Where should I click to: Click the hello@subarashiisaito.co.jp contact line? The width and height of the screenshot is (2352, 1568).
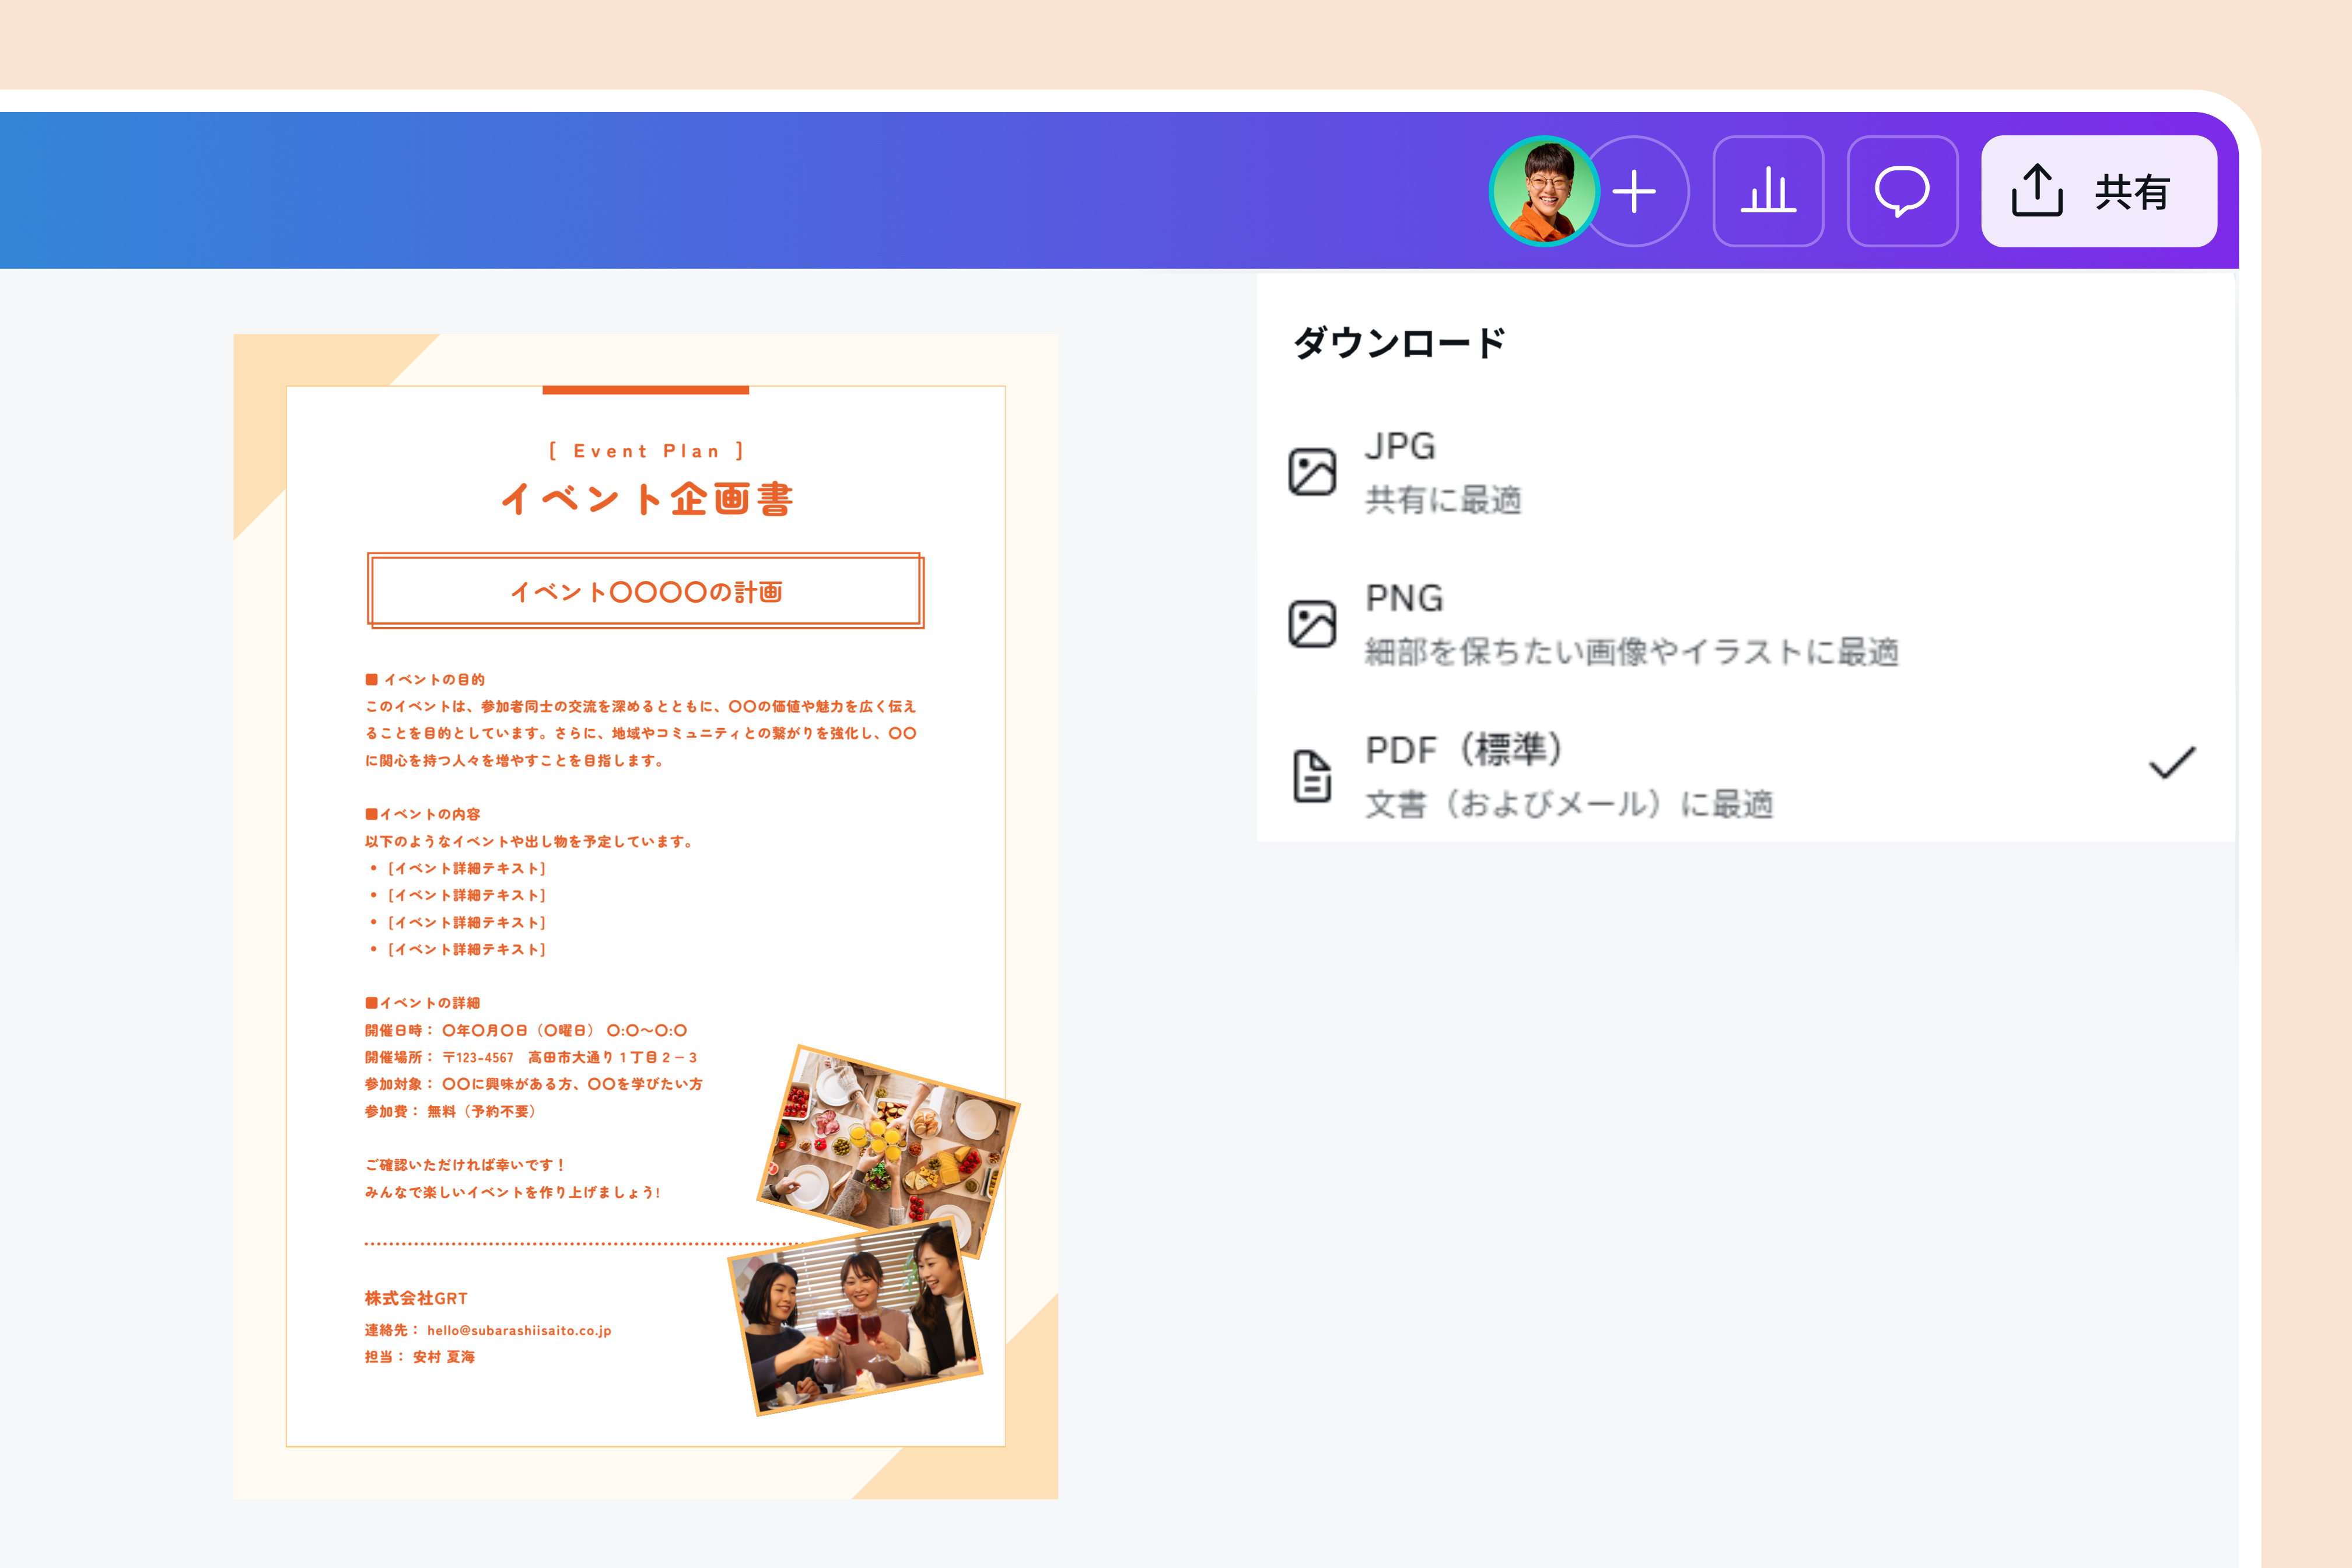pos(488,1330)
